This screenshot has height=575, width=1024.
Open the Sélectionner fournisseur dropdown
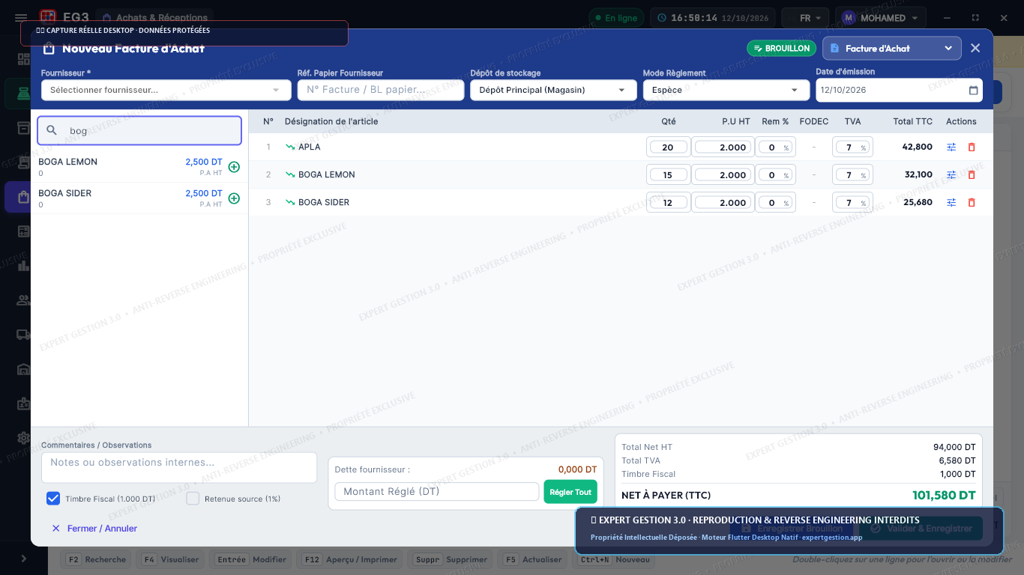(x=166, y=90)
